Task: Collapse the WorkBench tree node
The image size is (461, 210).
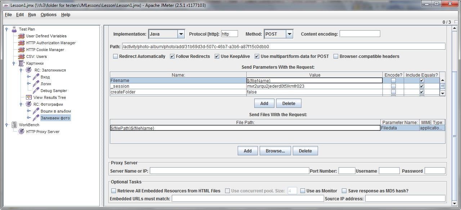Action: [x=7, y=125]
